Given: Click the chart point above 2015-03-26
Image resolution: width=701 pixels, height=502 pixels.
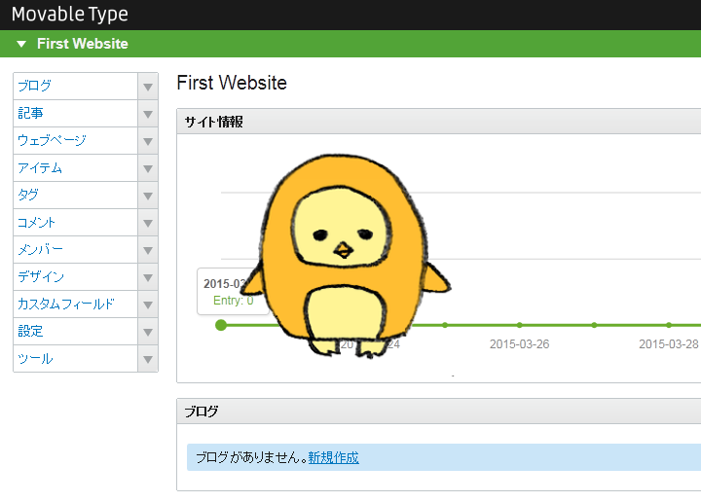Looking at the screenshot, I should tap(520, 325).
